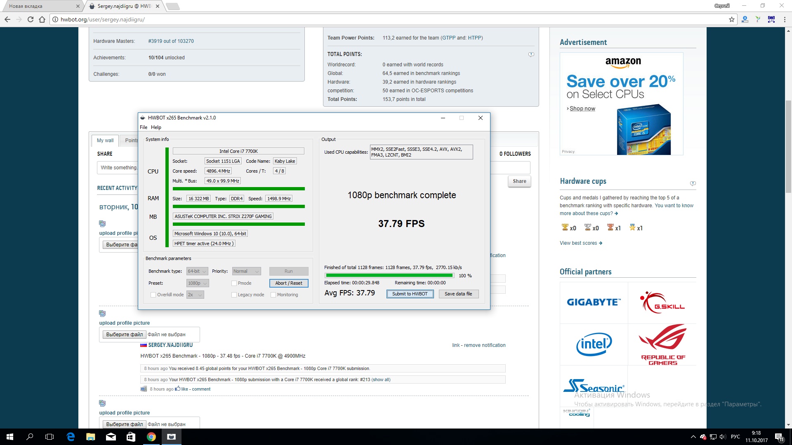The image size is (792, 445).
Task: Click the Save data file button
Action: click(x=458, y=294)
